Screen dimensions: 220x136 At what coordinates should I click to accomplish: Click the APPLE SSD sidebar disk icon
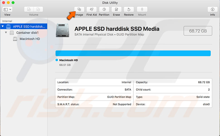[8, 26]
